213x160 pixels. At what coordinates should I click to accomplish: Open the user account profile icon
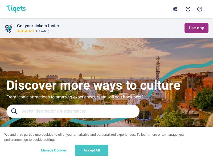[199, 9]
